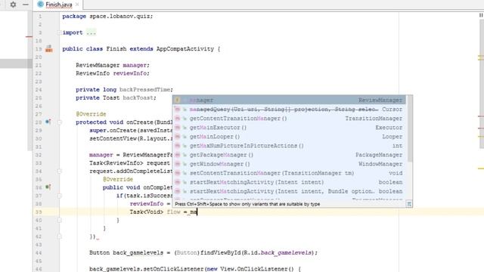Click "Task<ReviewInfo> request" on line 33
Screen dimensions: 484x272
point(129,163)
